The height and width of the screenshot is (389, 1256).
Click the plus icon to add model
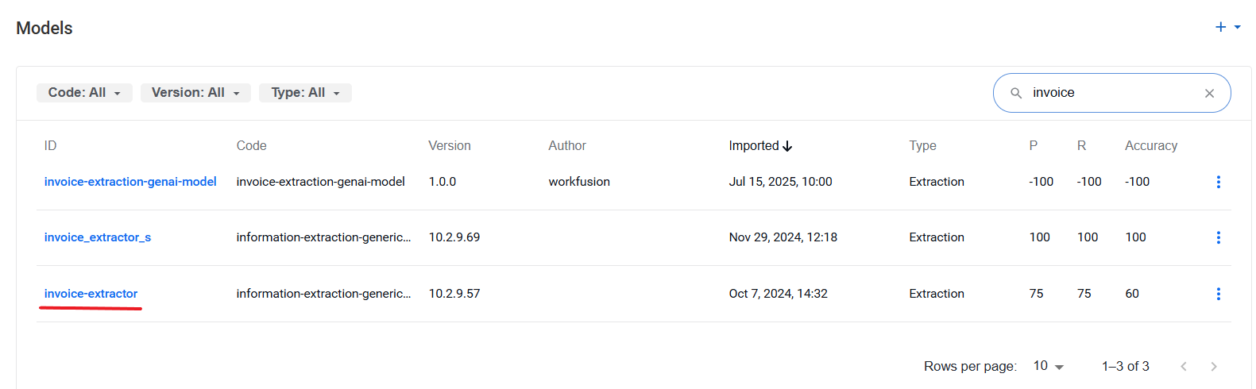(1220, 27)
